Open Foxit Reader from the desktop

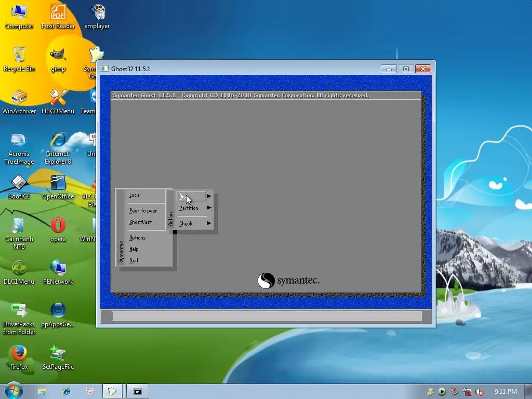pyautogui.click(x=58, y=17)
